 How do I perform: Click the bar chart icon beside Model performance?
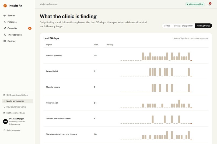pyautogui.click(x=4, y=101)
